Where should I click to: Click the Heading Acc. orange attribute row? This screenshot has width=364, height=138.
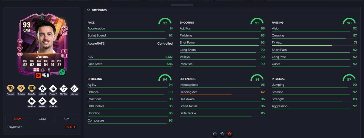222,92
